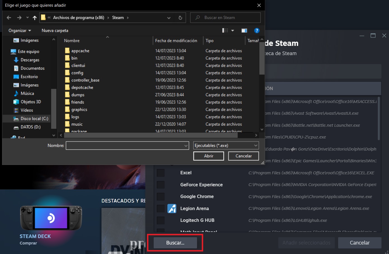Refresh the Steam folder view
This screenshot has height=254, width=389.
click(180, 18)
